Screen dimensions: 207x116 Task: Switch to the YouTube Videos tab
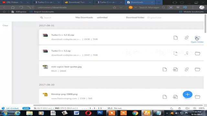coord(15,2)
